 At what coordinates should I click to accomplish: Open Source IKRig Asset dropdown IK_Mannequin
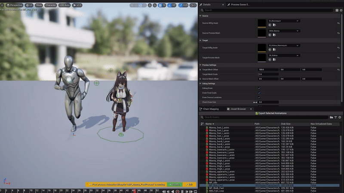pos(284,21)
